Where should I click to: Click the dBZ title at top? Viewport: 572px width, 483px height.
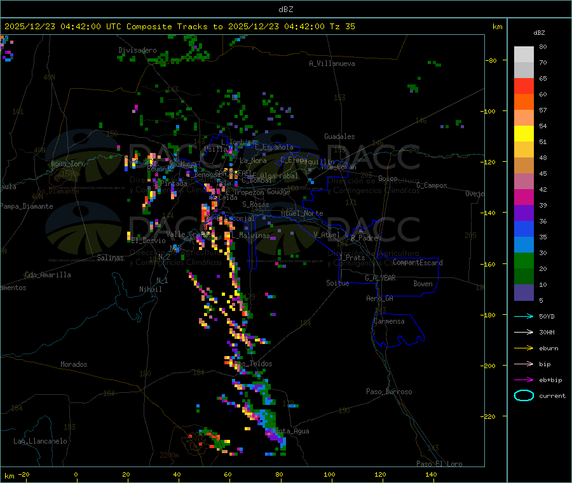pos(285,10)
